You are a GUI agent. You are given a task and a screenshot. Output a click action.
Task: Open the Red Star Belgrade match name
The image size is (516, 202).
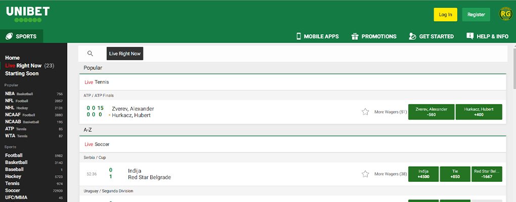[149, 178]
